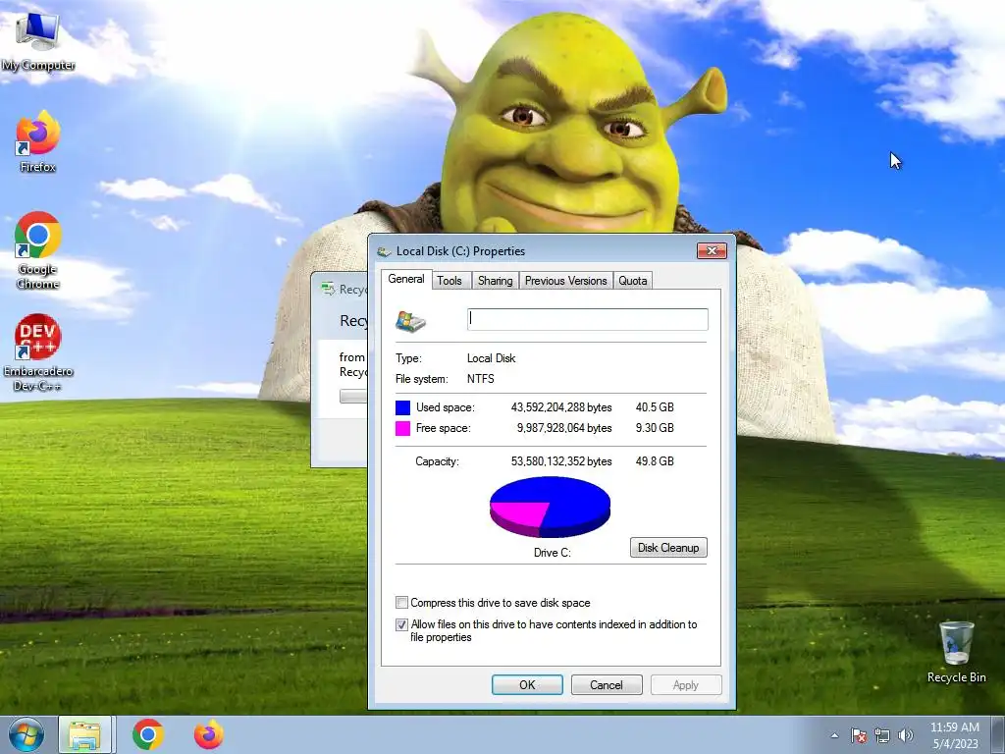Click the 53,580,132,352 bytes value
This screenshot has width=1005, height=754.
pos(560,461)
